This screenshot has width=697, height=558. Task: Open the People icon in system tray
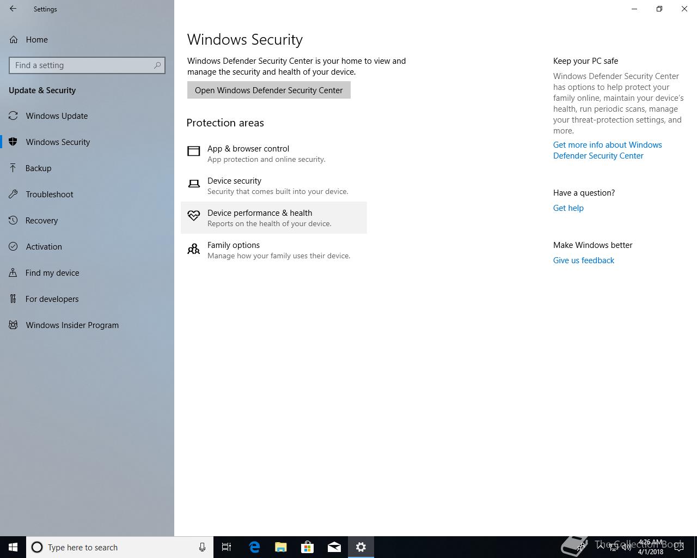click(x=581, y=547)
